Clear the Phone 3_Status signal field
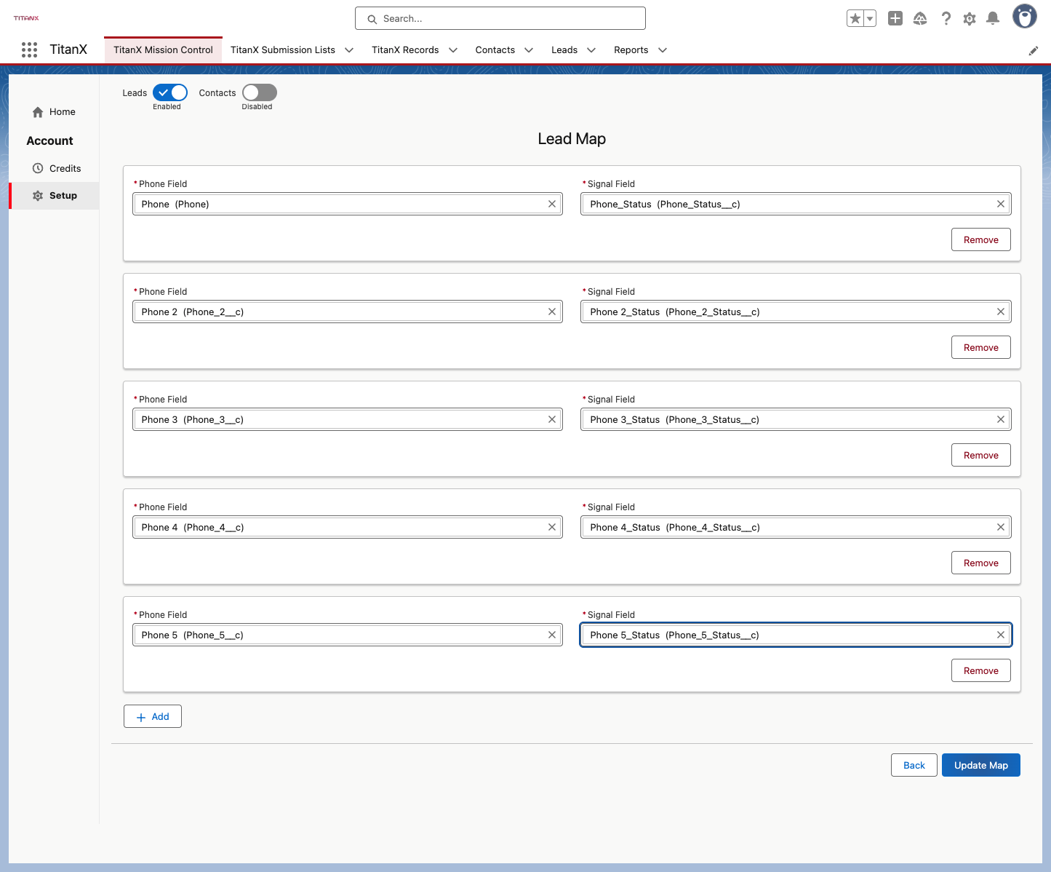Viewport: 1051px width, 872px height. click(x=1001, y=419)
